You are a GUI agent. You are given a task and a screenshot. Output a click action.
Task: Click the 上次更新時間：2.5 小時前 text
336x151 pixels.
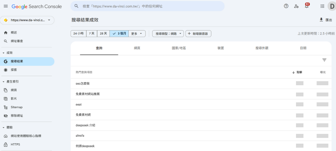click(316, 34)
